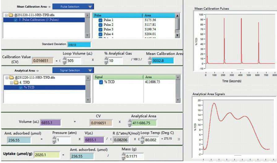Click the Analytical Area stepper arrows
277x163 pixels.
[130, 123]
